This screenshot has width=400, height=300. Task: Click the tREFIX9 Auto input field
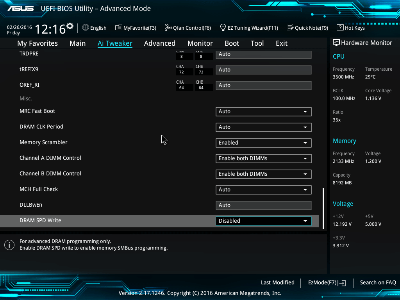click(x=263, y=70)
